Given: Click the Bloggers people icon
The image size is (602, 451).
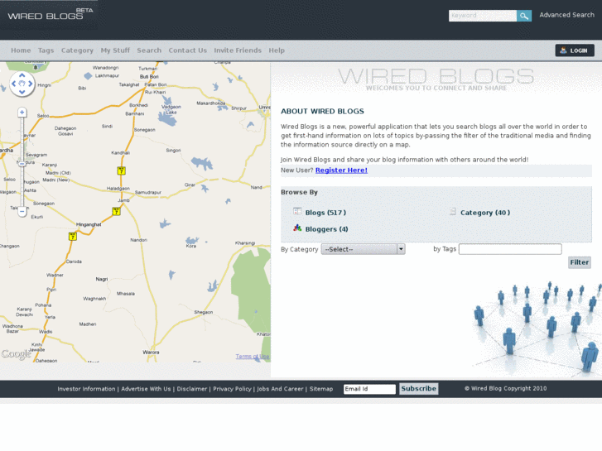Looking at the screenshot, I should tap(297, 228).
